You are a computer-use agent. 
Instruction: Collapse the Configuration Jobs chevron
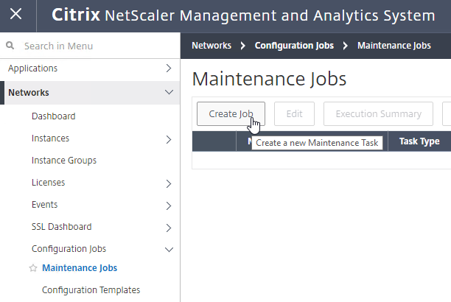point(169,250)
